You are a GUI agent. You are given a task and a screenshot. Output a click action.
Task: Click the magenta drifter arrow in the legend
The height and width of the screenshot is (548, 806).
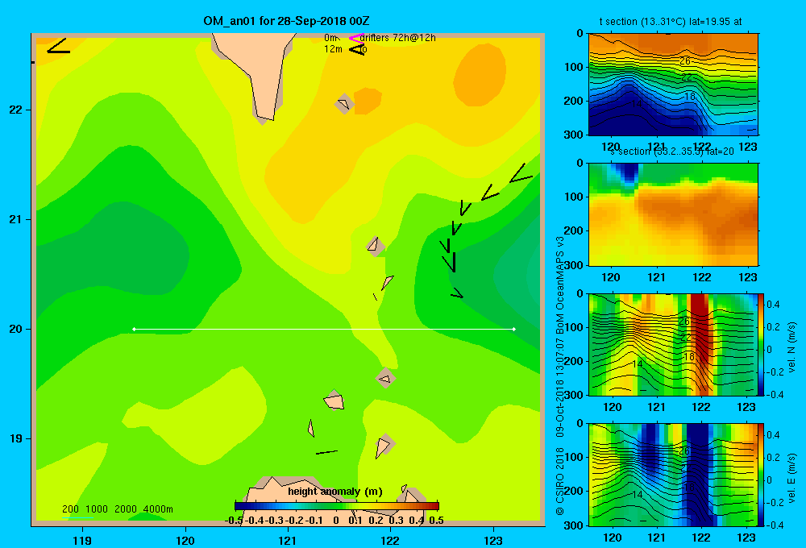coord(356,38)
